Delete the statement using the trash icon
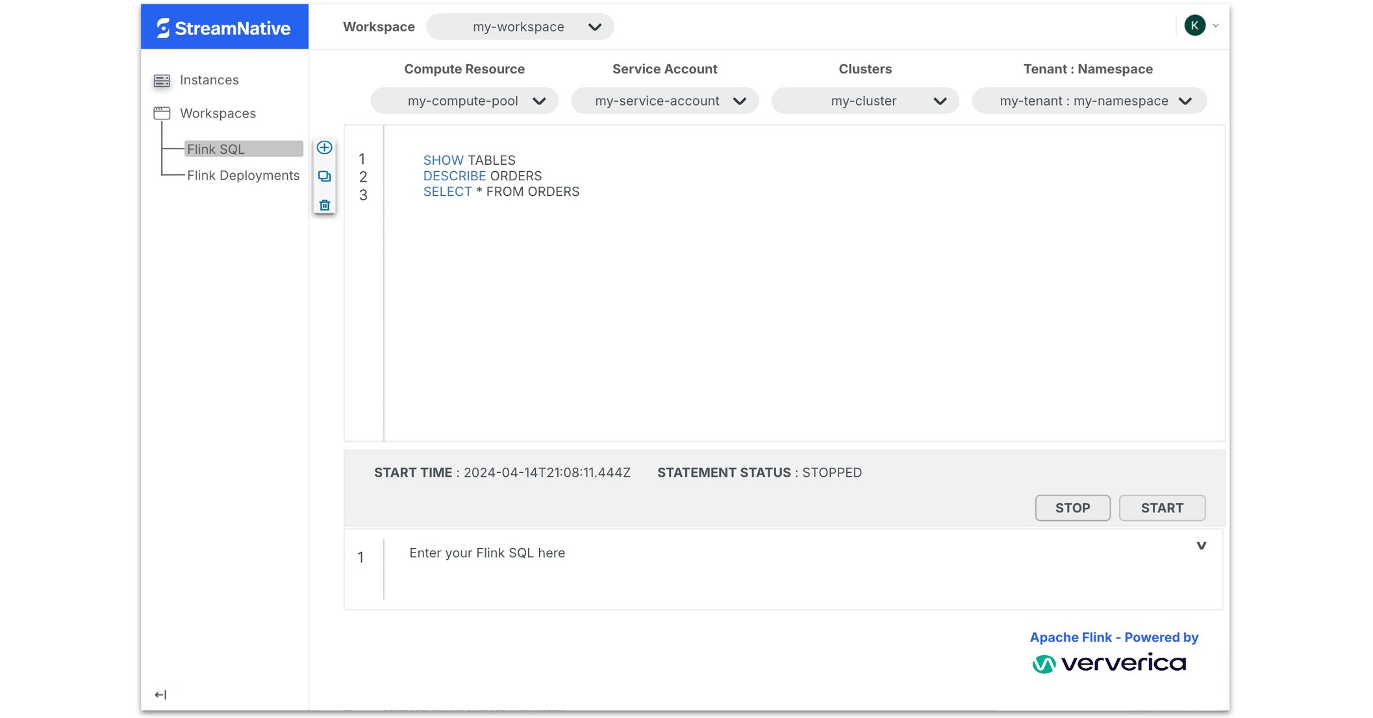 pos(324,204)
